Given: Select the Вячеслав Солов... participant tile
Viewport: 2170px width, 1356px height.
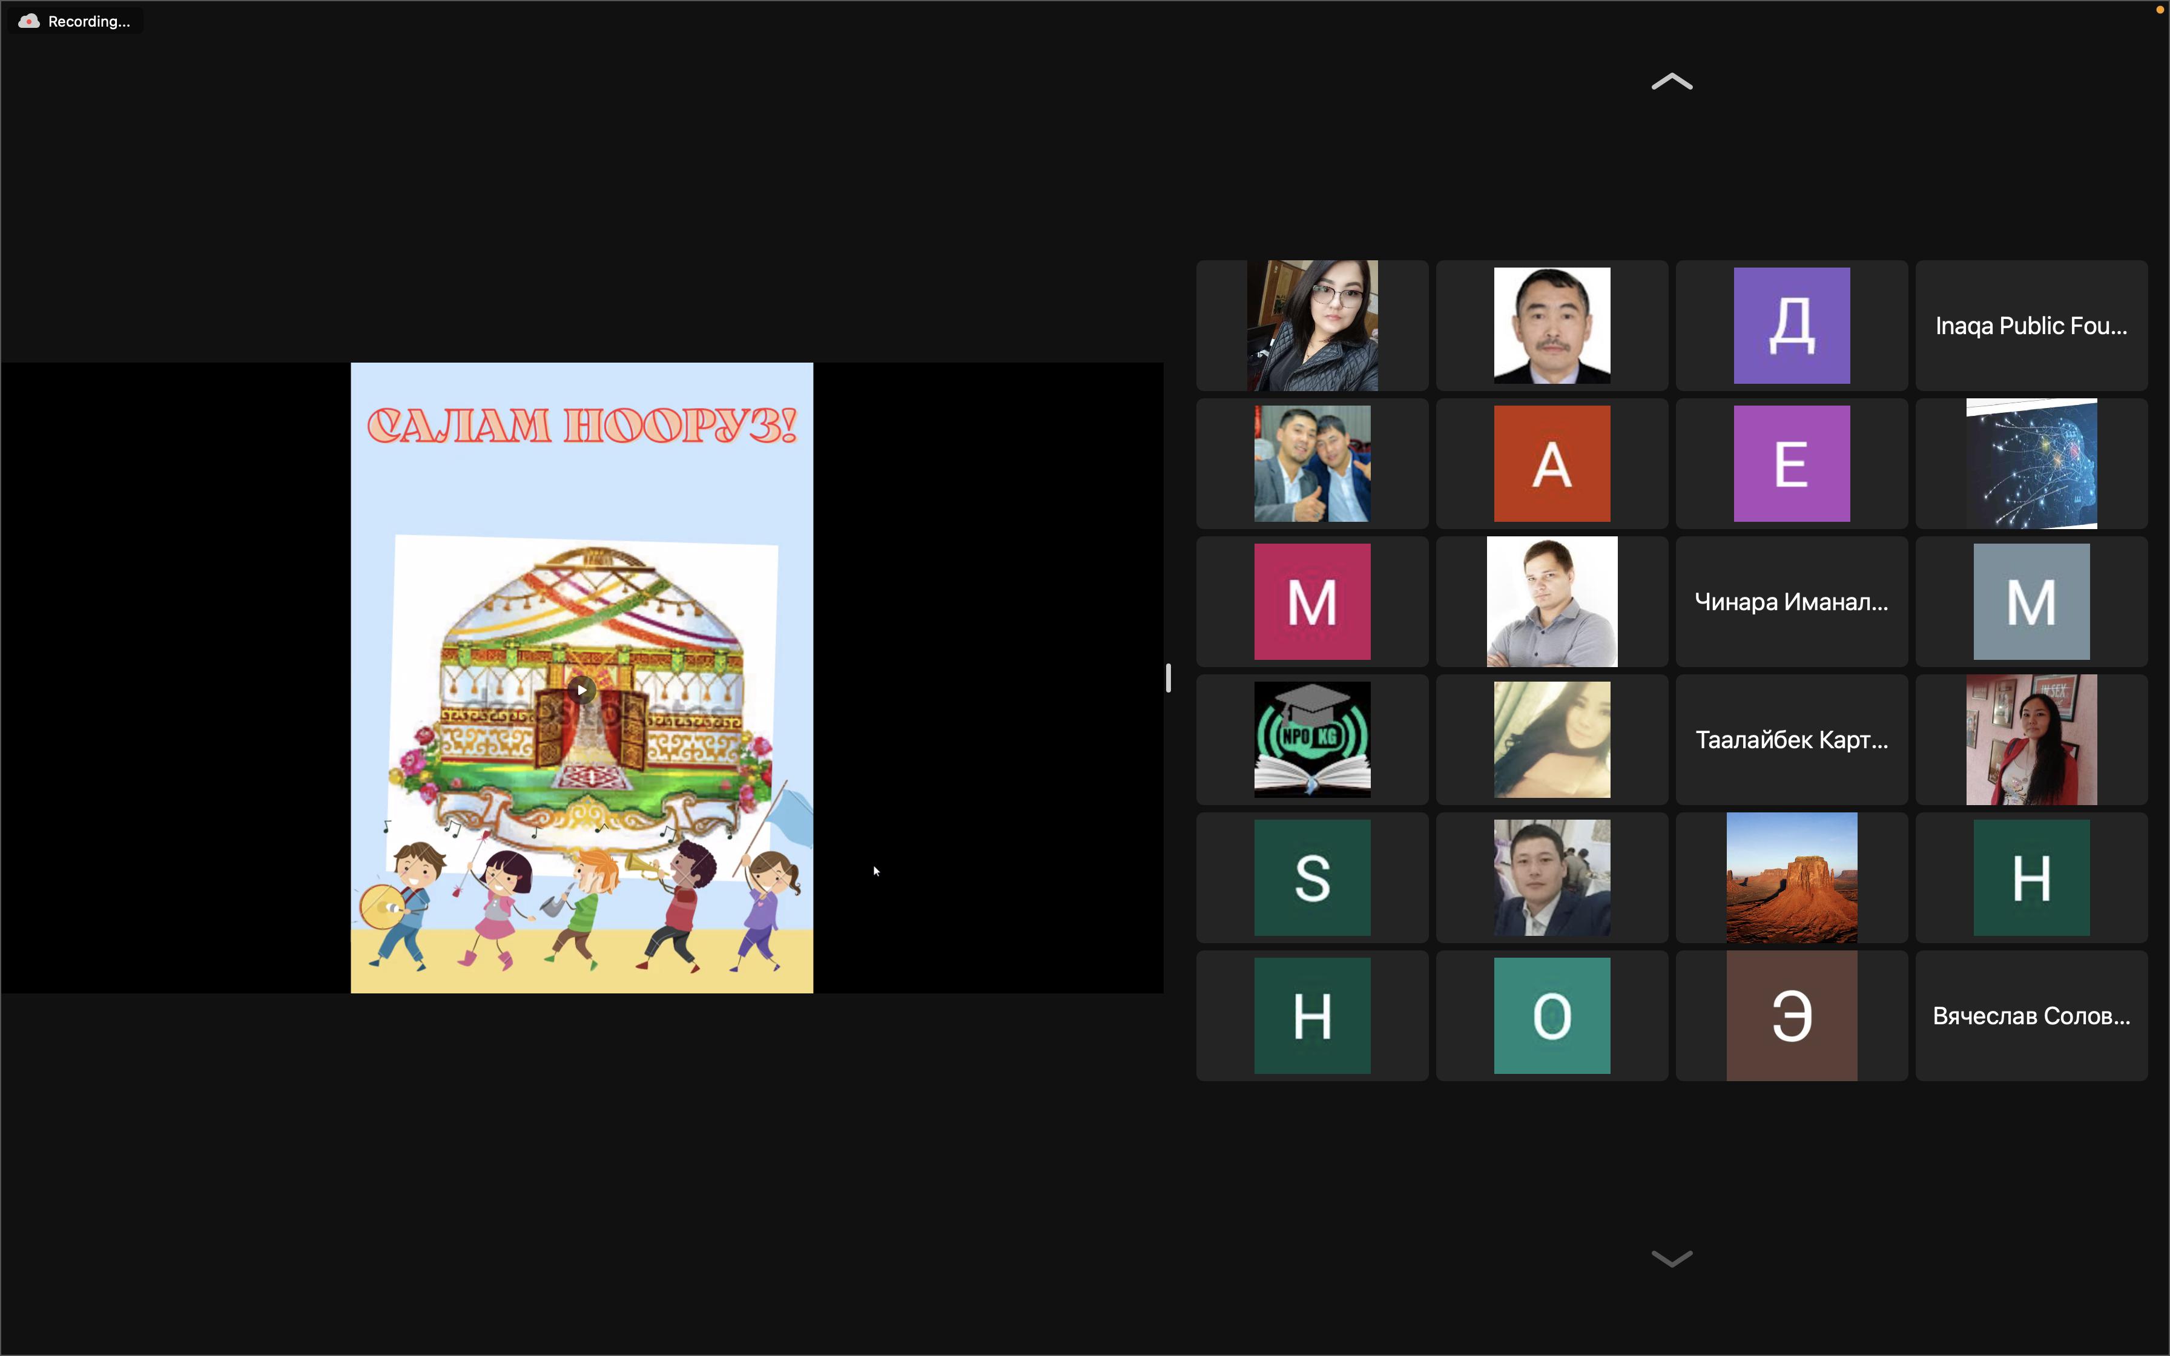Looking at the screenshot, I should coord(2031,1016).
